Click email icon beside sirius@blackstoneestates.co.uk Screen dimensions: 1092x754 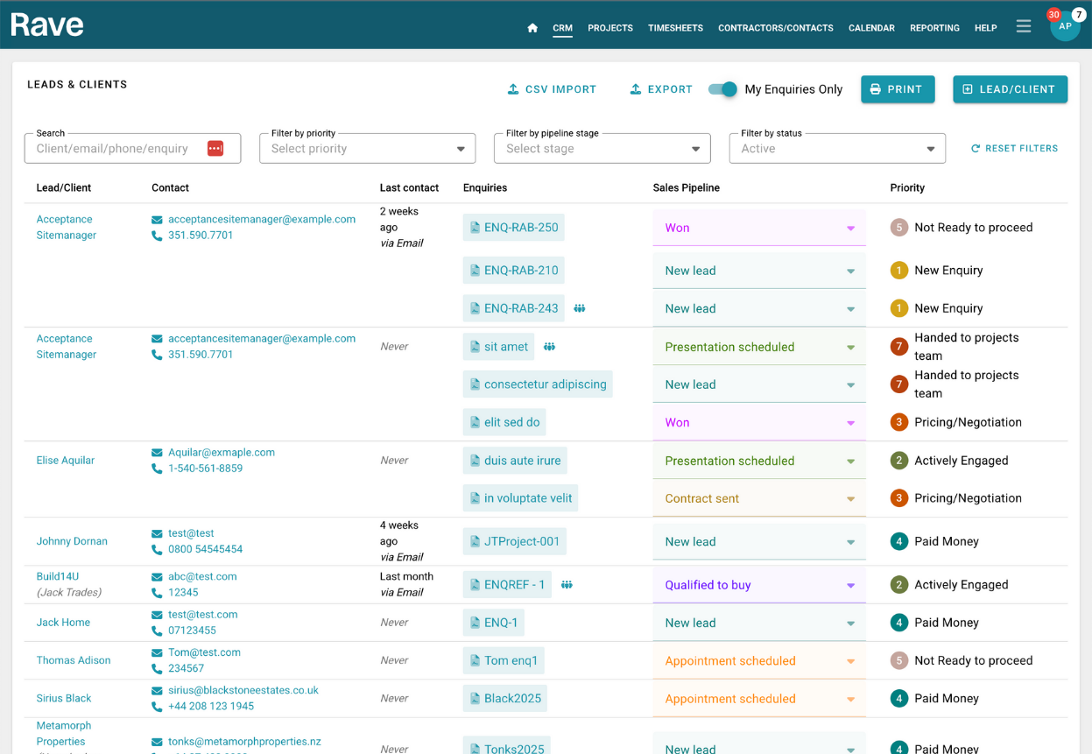pos(157,691)
